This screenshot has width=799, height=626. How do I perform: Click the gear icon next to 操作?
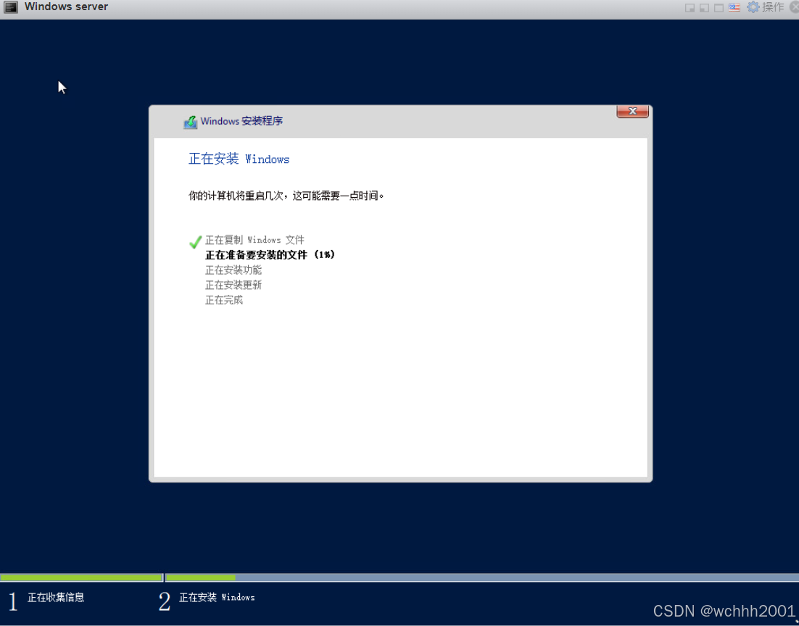pos(752,7)
